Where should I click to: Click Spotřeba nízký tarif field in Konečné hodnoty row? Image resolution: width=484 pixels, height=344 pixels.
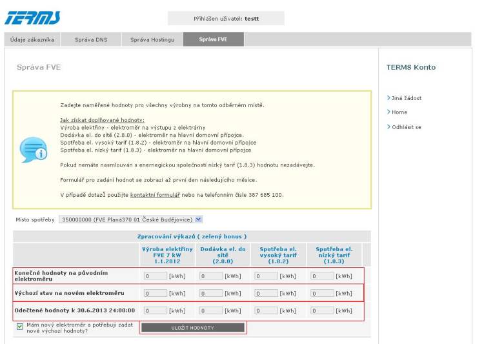tap(321, 276)
